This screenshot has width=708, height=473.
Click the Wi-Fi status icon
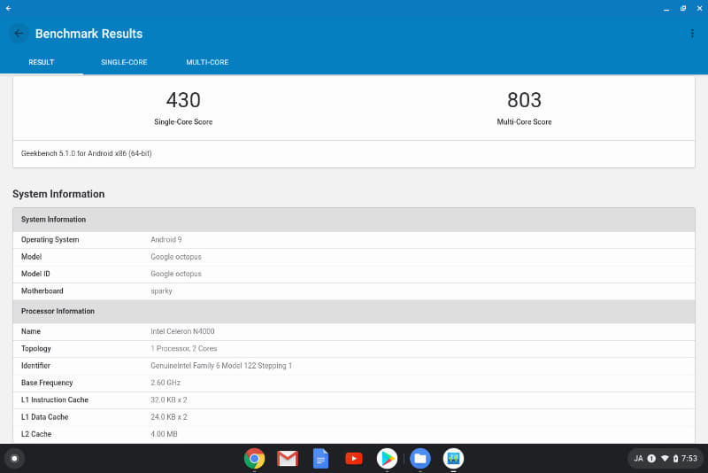coord(665,459)
